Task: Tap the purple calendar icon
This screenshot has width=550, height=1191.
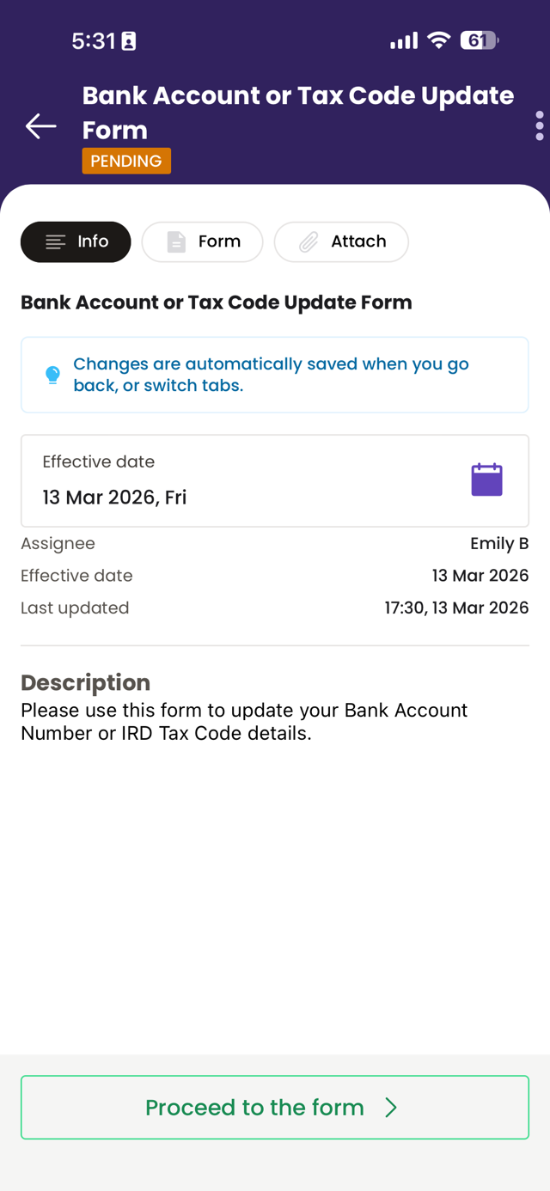Action: [x=486, y=479]
